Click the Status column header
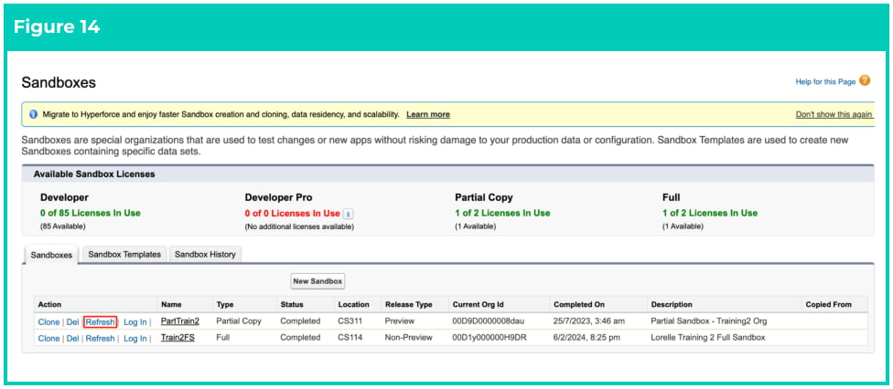 [292, 305]
